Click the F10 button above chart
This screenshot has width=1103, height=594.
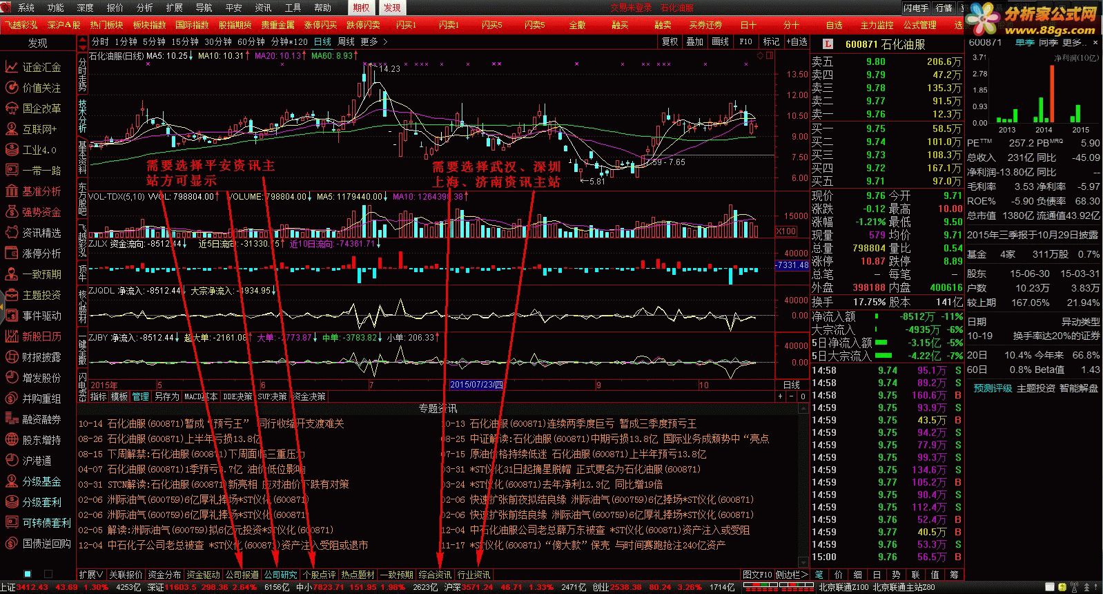click(x=745, y=42)
